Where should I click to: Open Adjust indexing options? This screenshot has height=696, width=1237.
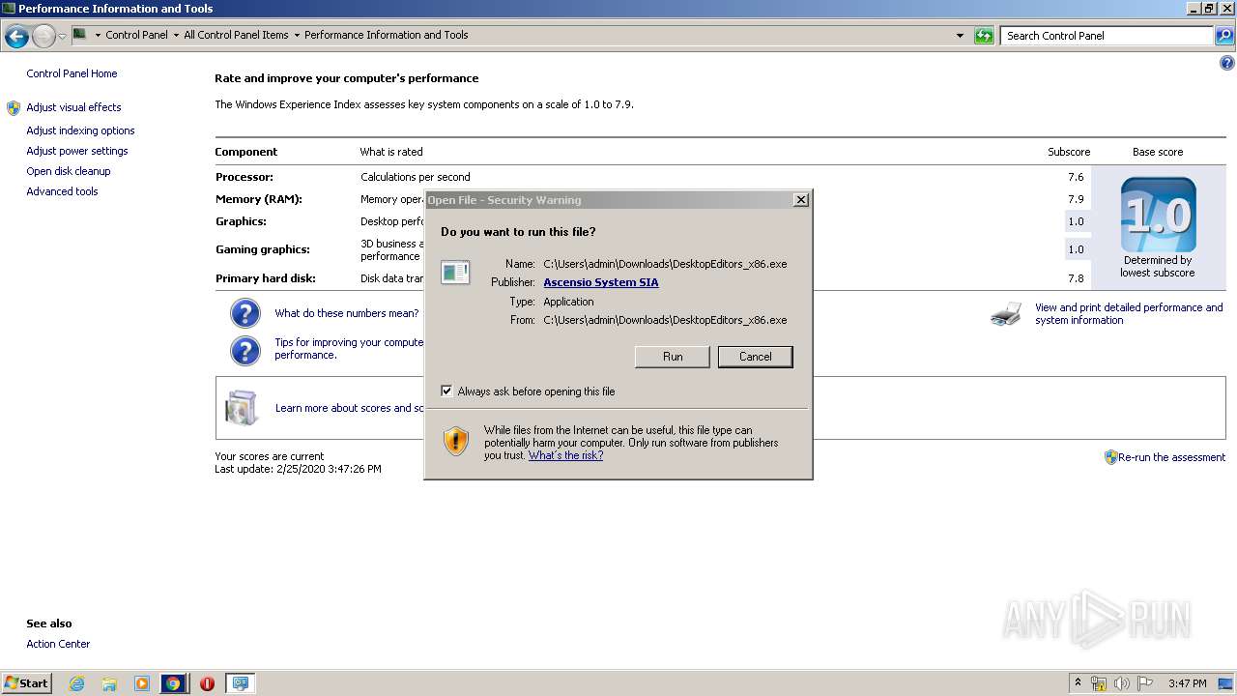coord(80,130)
